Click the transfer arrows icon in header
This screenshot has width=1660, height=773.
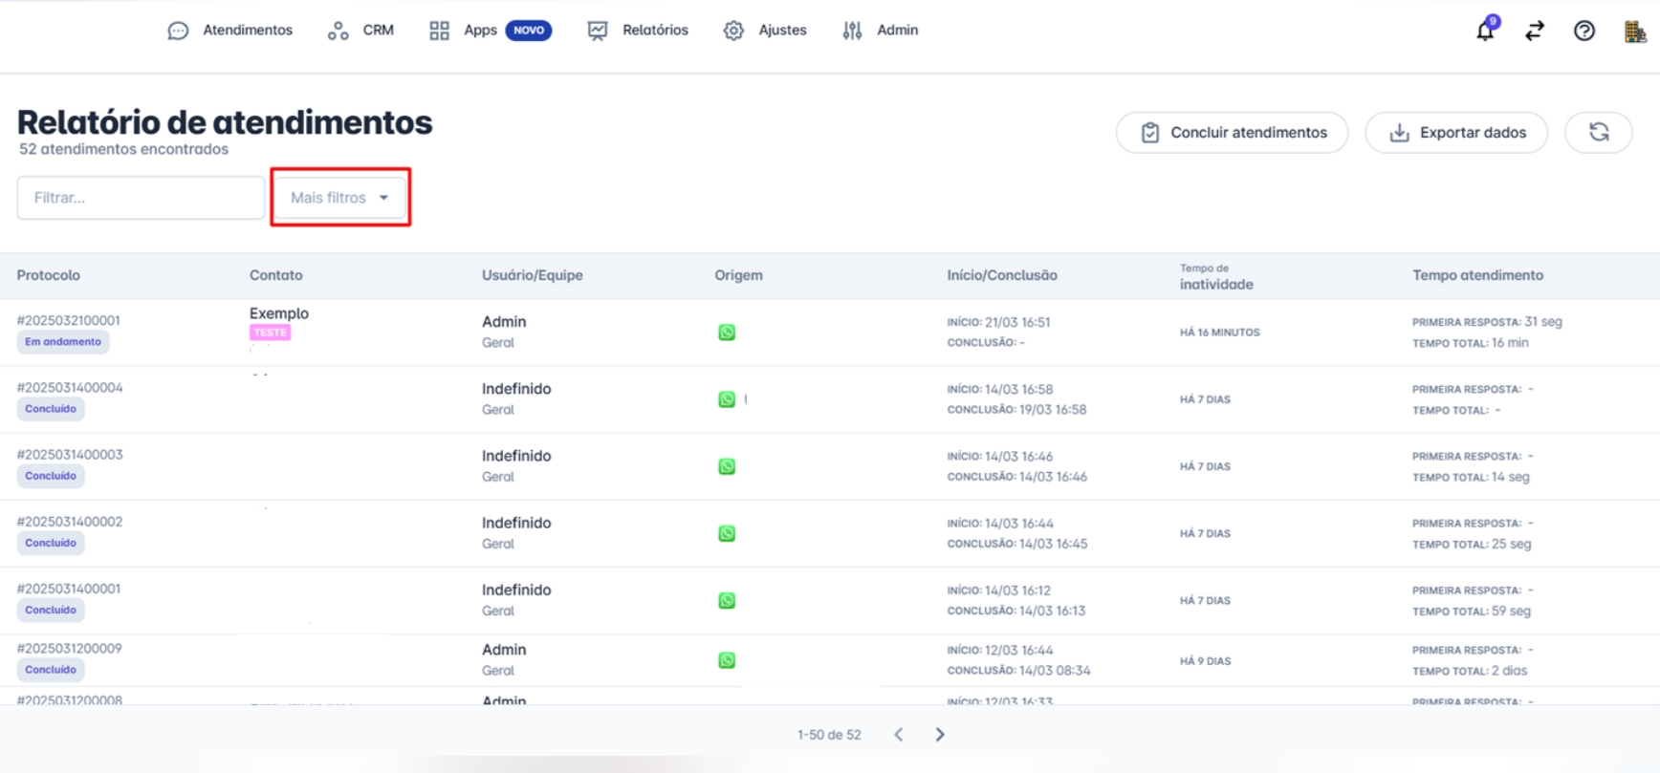(1534, 31)
